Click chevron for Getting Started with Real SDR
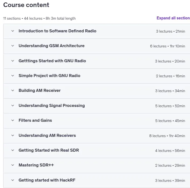The image size is (190, 188). coord(13,150)
